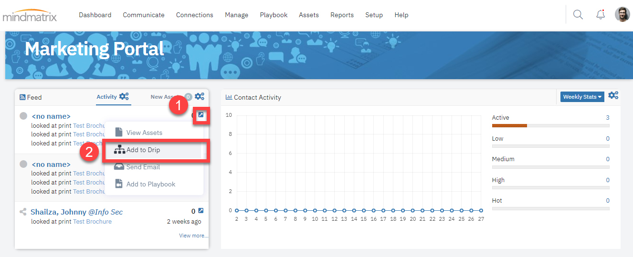Viewport: 633px width, 257px height.
Task: Click the Add to Drip hierarchy icon
Action: [x=119, y=150]
